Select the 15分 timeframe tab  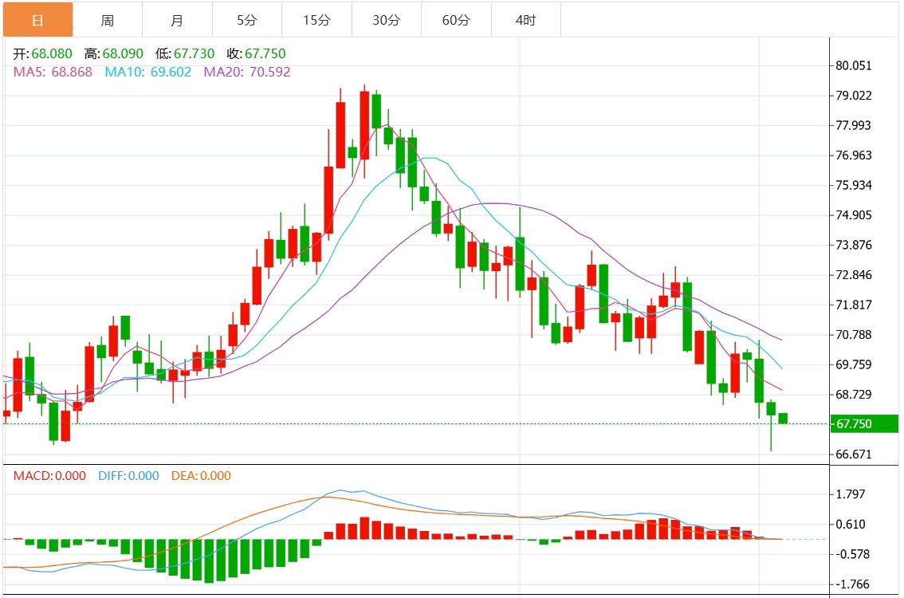click(x=317, y=20)
